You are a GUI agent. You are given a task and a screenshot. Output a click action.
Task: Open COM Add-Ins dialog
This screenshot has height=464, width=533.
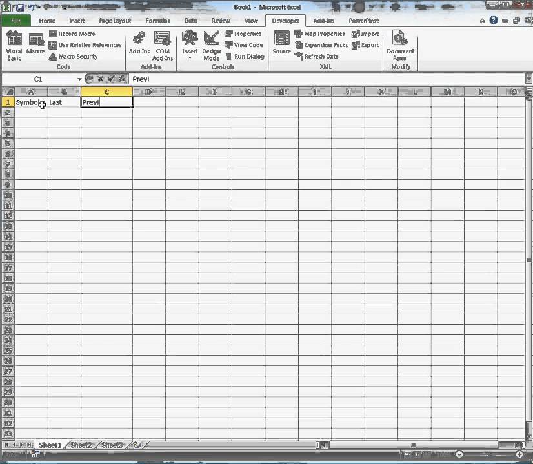[163, 46]
